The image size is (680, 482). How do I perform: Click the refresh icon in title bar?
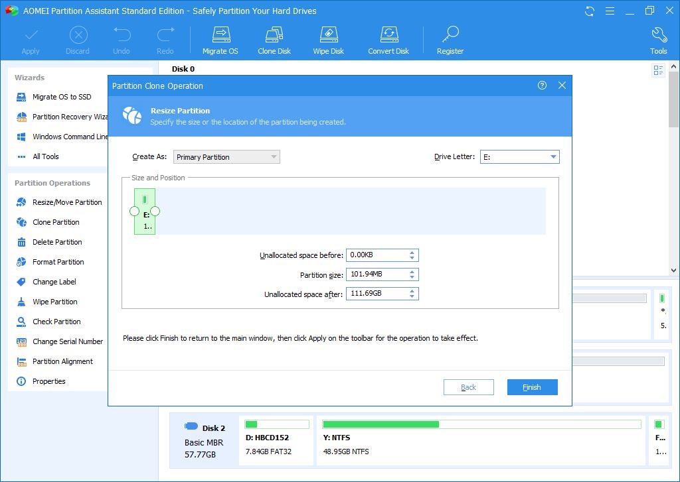coord(589,11)
